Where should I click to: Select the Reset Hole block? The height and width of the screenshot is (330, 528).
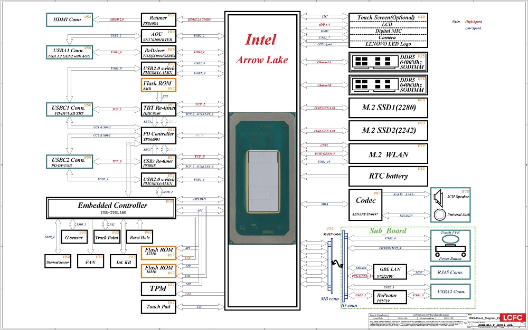coord(139,237)
